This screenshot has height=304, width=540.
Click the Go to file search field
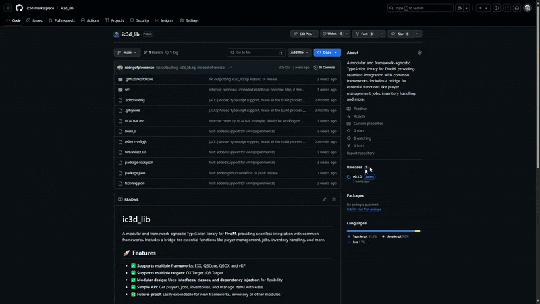[256, 52]
